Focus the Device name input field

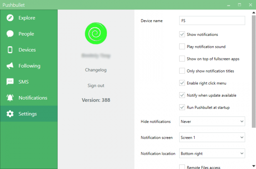coord(212,20)
